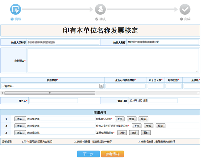Click inside the 印制理由 text area
201x158 pixels.
click(x=113, y=60)
